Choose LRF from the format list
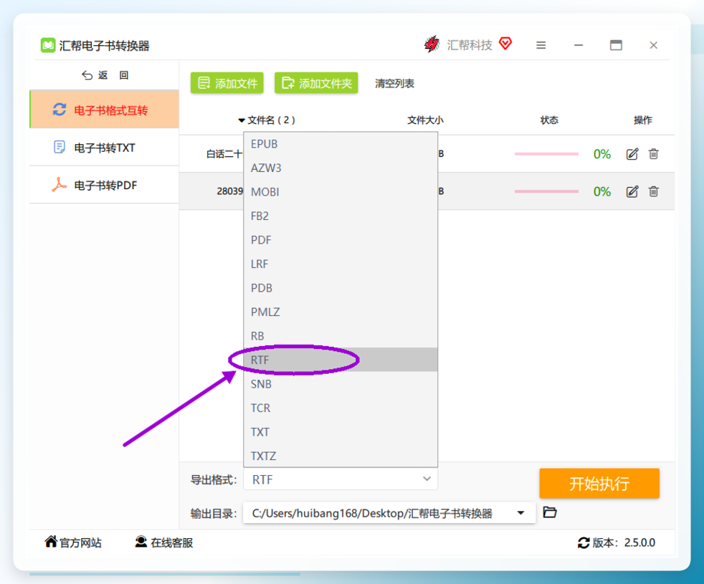The height and width of the screenshot is (584, 704). tap(341, 264)
